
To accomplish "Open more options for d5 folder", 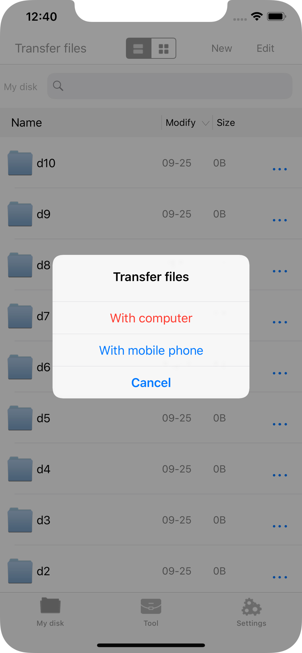I will (280, 424).
